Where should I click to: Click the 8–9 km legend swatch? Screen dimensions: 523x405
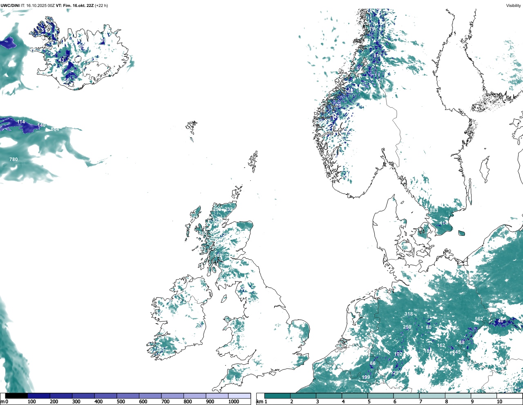point(458,396)
